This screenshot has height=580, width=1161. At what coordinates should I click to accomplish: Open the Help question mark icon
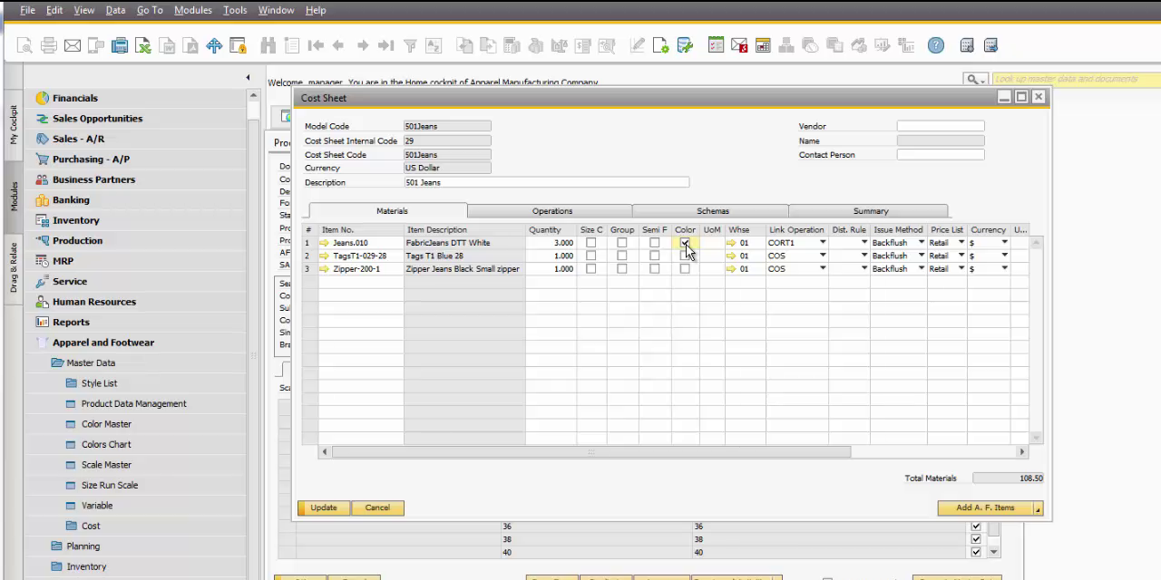pyautogui.click(x=936, y=45)
